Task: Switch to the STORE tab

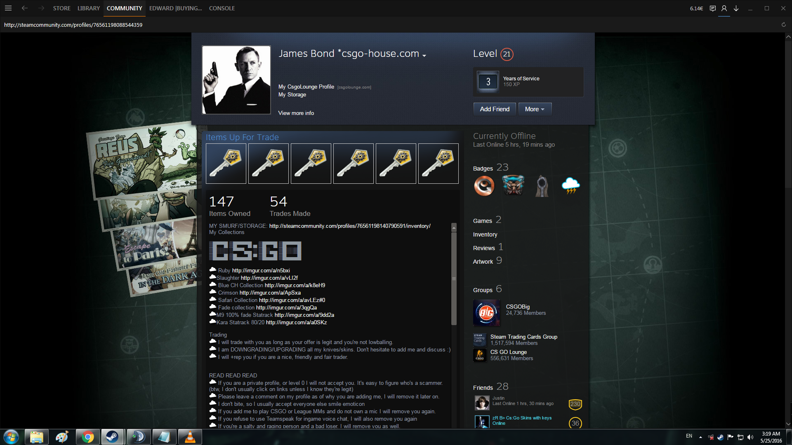Action: 61,8
